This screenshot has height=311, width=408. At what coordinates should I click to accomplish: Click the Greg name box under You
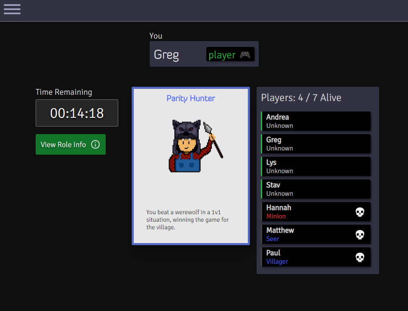[x=176, y=54]
